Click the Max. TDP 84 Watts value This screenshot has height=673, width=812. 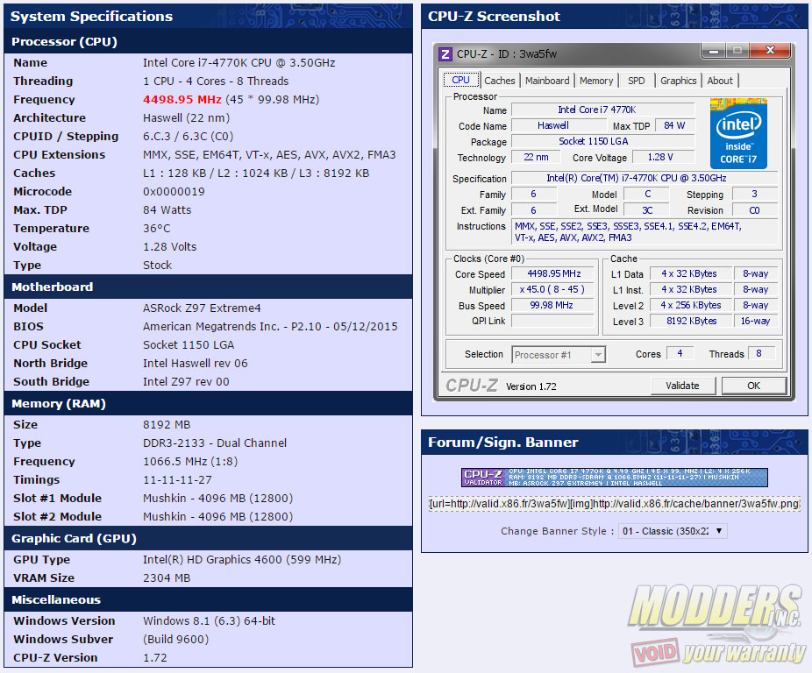pos(167,209)
